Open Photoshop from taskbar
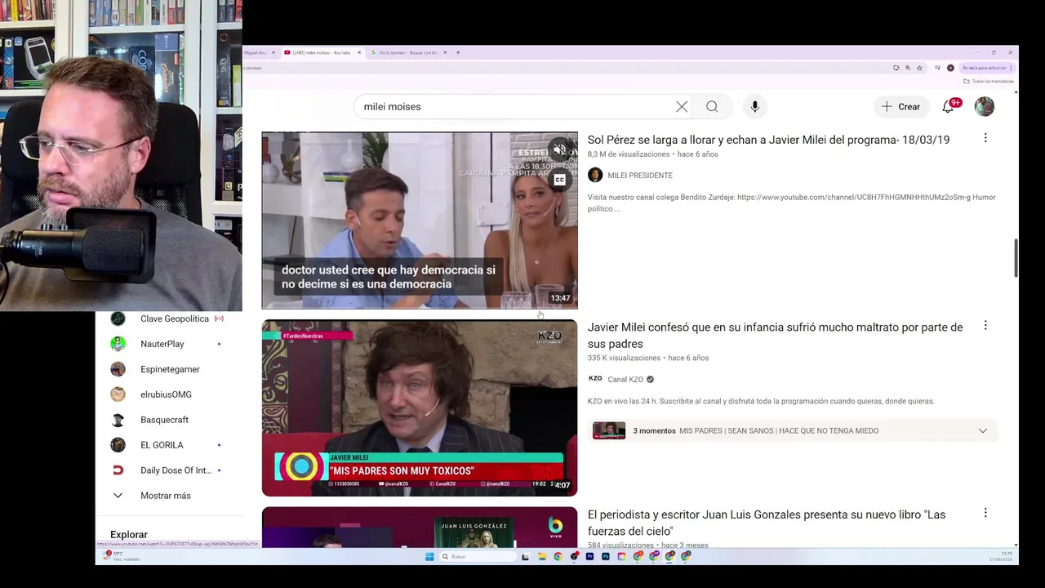 (606, 556)
